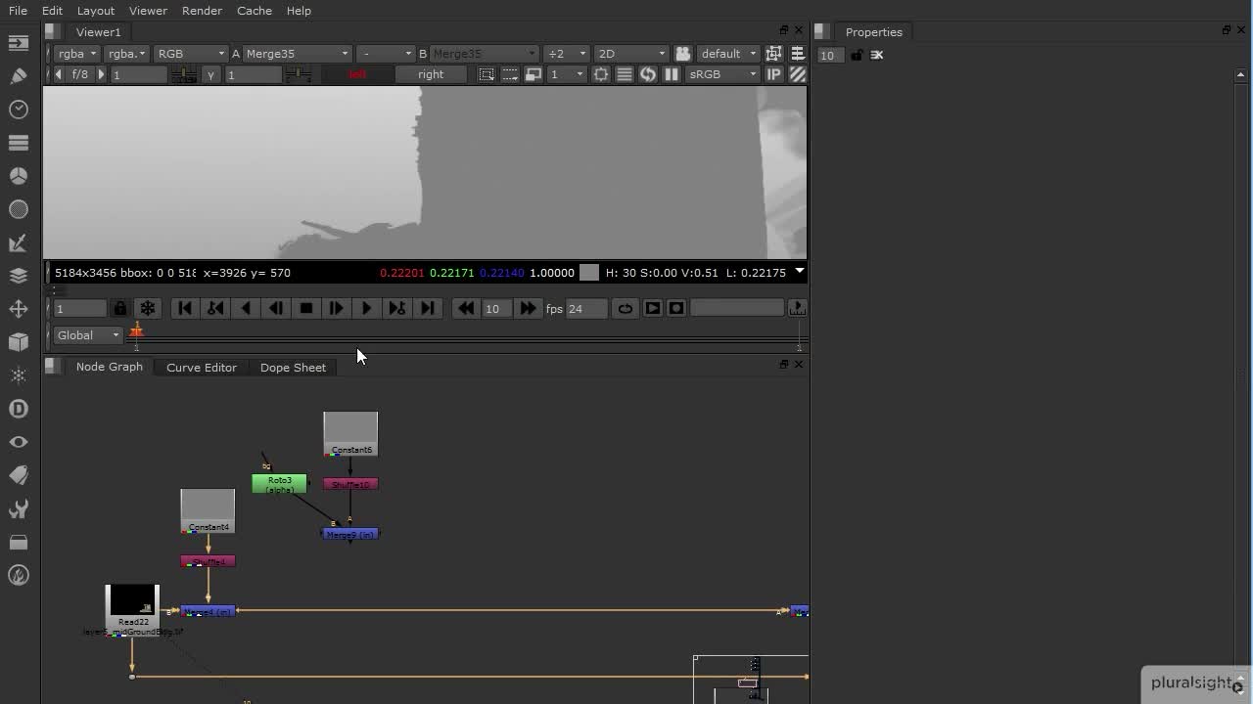This screenshot has width=1253, height=704.
Task: Go to previous keyframe button
Action: pos(215,308)
